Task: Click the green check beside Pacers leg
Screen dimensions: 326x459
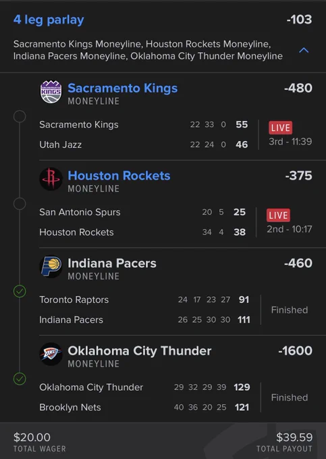Action: coord(20,292)
